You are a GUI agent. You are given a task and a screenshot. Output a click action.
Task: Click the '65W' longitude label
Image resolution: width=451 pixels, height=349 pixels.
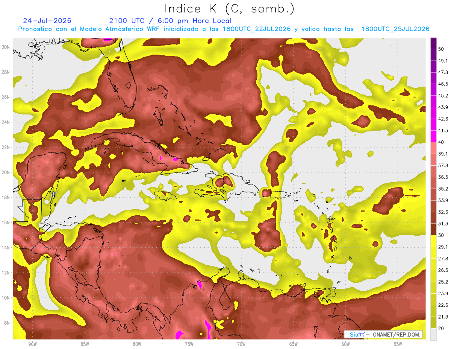pos(294,344)
